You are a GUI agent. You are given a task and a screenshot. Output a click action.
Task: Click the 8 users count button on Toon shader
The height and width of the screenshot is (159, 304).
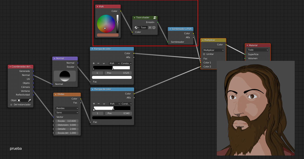click(x=150, y=27)
